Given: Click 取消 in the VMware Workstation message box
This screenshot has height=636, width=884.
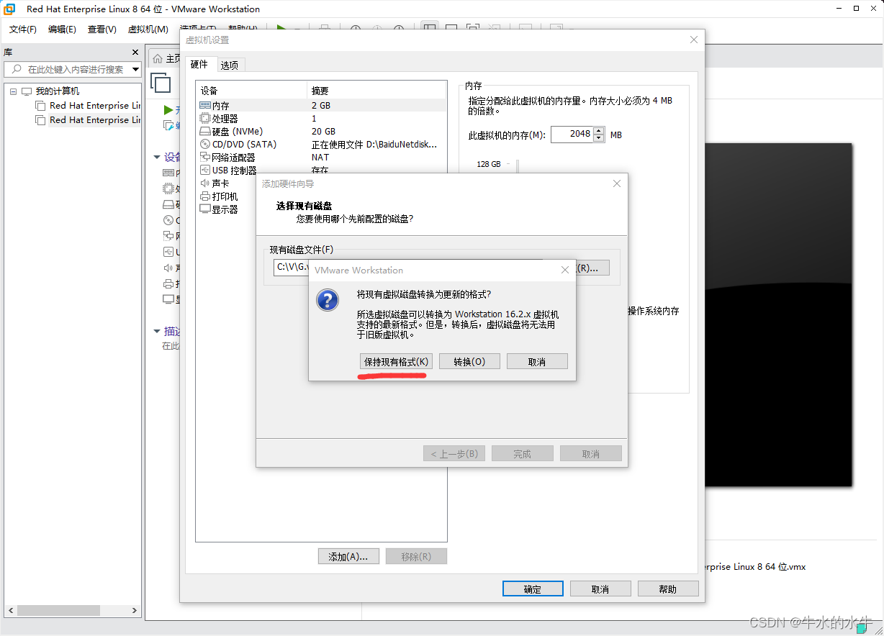Looking at the screenshot, I should click(x=537, y=361).
